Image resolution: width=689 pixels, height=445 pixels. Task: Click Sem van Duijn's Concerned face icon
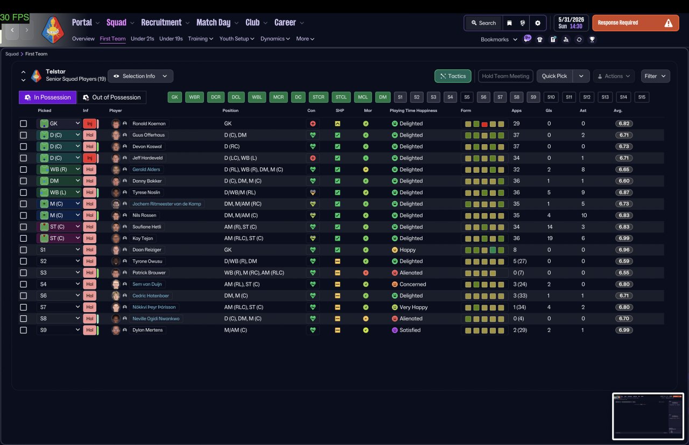click(395, 284)
